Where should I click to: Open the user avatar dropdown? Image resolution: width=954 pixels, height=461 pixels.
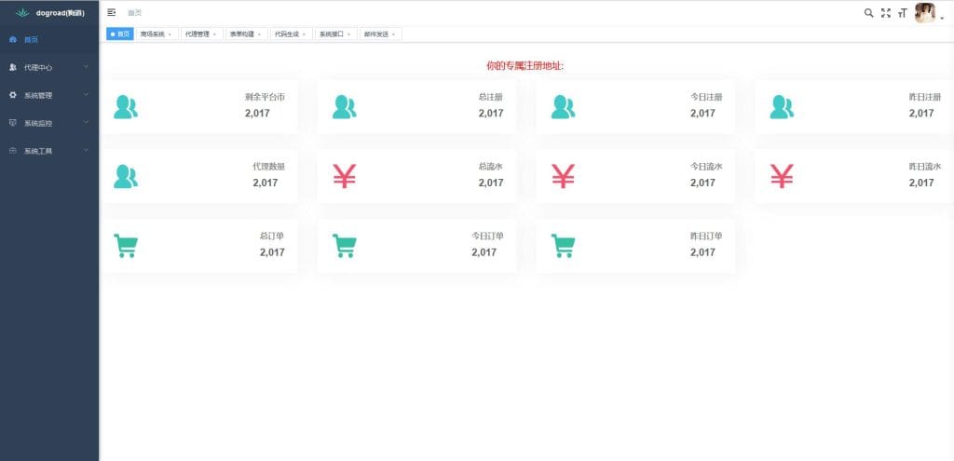pos(927,13)
